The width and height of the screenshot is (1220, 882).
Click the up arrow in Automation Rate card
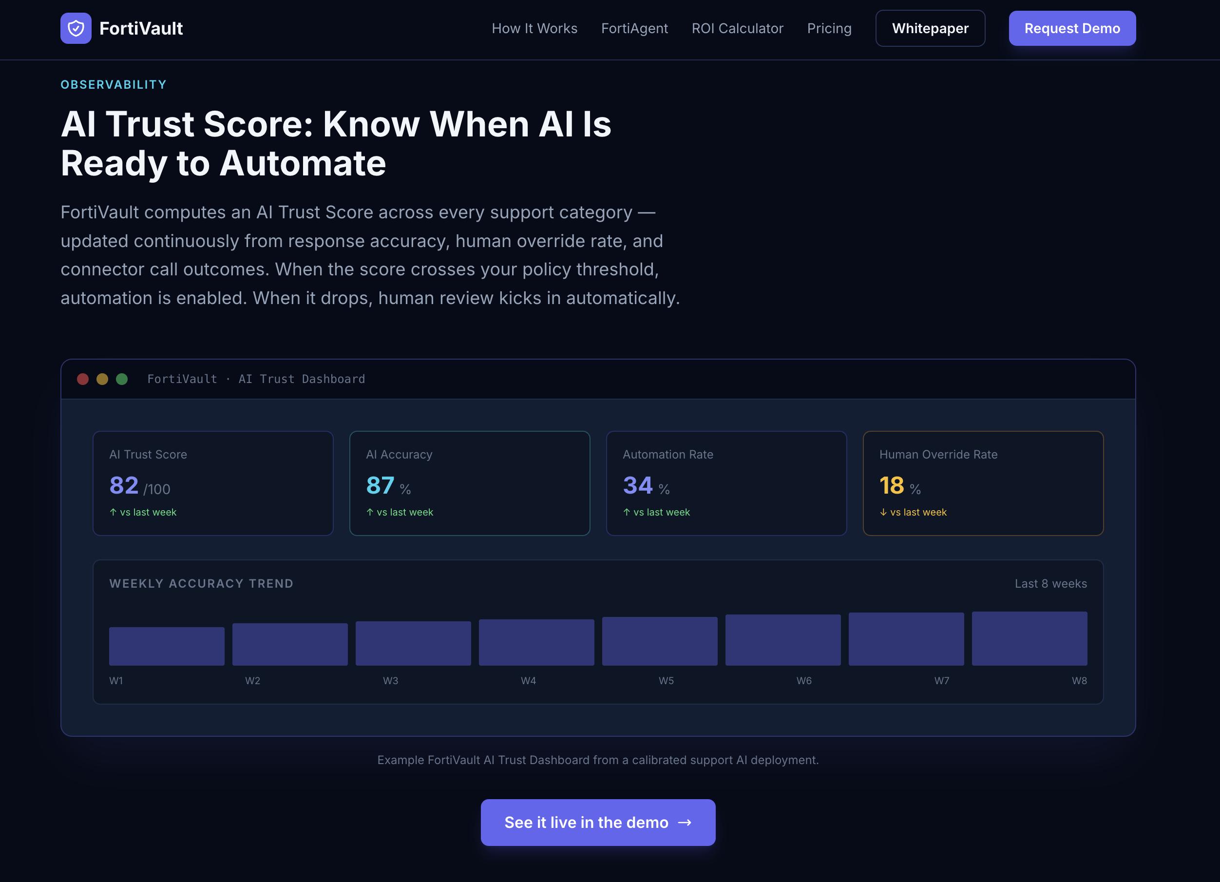tap(626, 512)
